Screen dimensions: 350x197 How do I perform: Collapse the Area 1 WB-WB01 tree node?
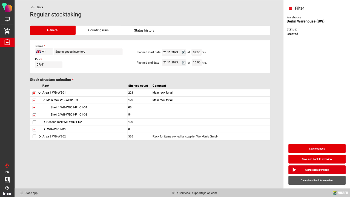(x=39, y=93)
